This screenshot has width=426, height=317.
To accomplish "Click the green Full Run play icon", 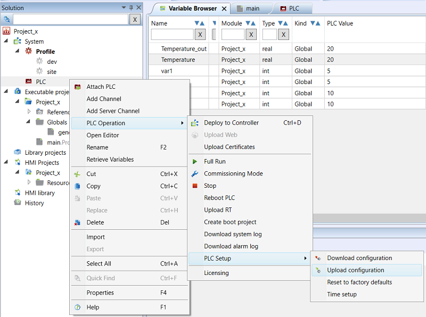I will click(x=194, y=162).
